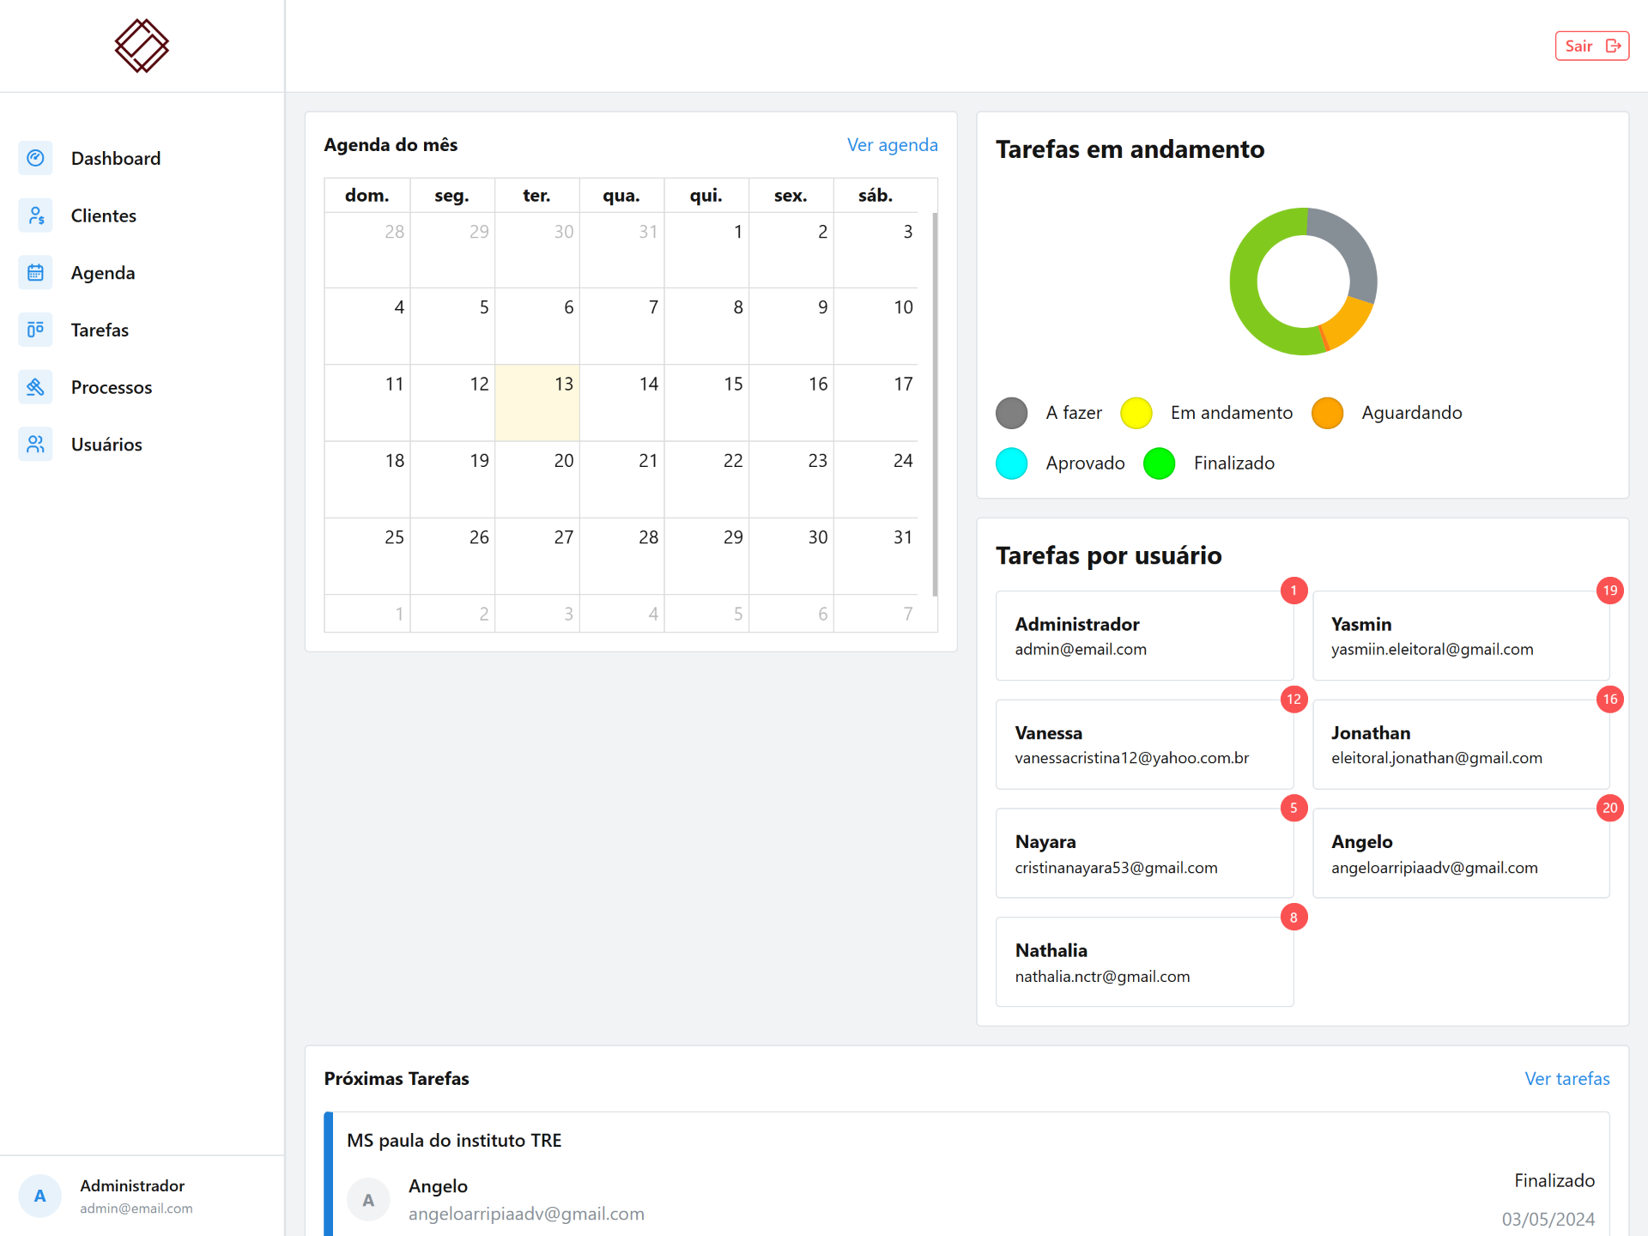1648x1236 pixels.
Task: Click the diamond logo at top left
Action: coord(142,45)
